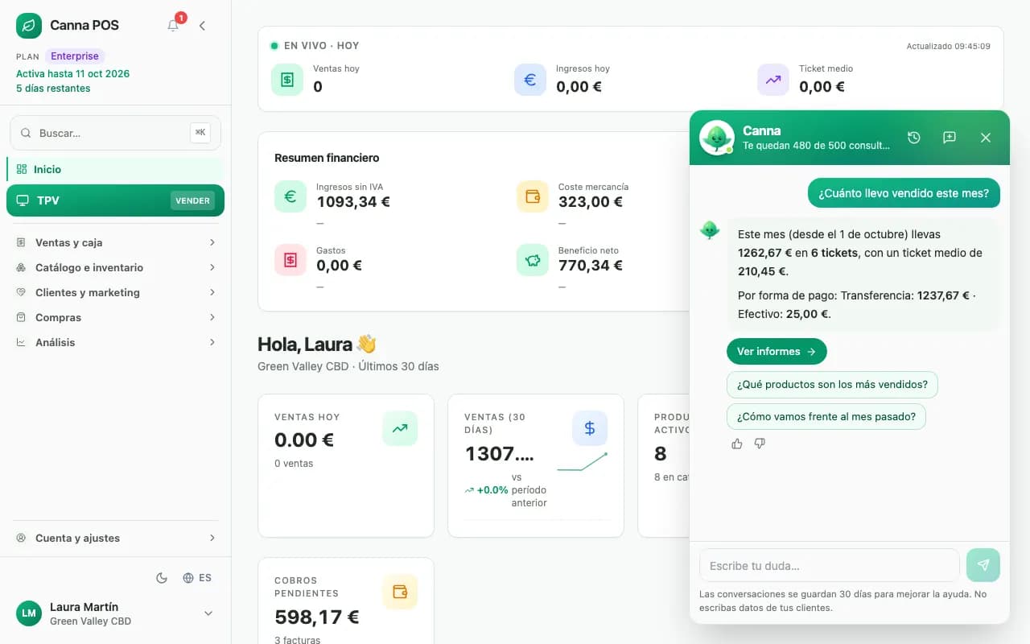This screenshot has height=644, width=1030.
Task: Give the answer a thumbs down
Action: tap(760, 444)
